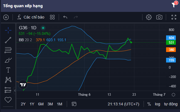This screenshot has height=112, width=180.
Task: Undo the last chart action
Action: click(65, 17)
